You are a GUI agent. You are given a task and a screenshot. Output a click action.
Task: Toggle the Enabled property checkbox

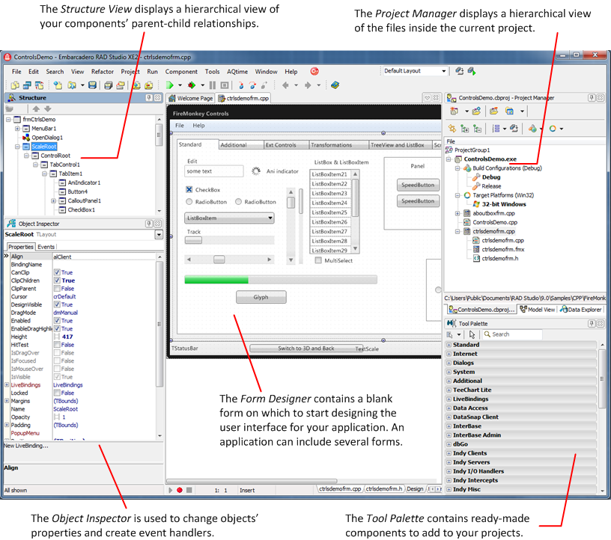pos(57,320)
